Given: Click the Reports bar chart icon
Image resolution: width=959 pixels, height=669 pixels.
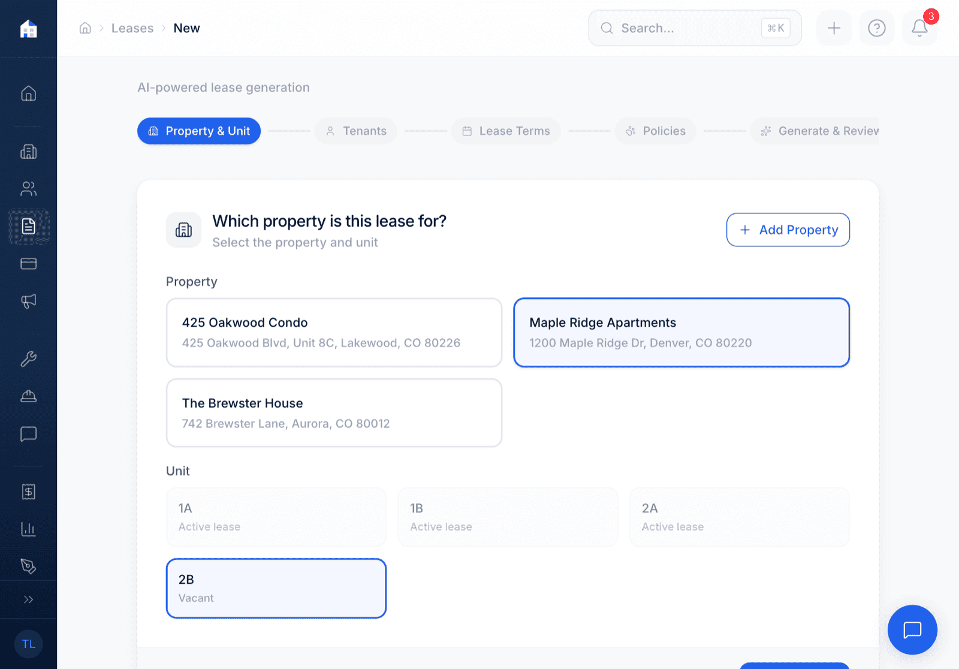Looking at the screenshot, I should point(28,529).
